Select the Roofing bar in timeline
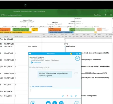 tap(55, 30)
